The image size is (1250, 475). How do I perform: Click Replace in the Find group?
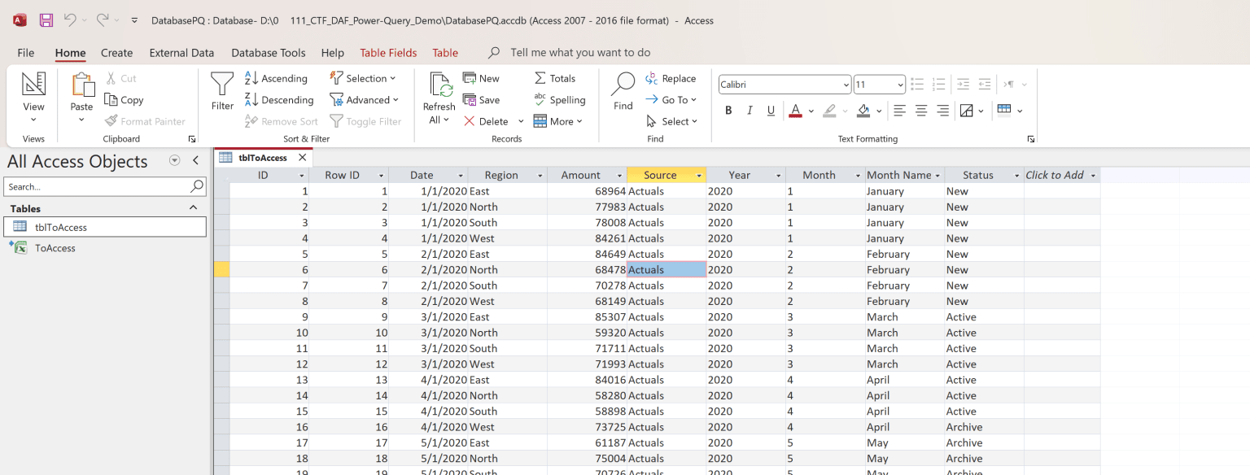coord(672,78)
